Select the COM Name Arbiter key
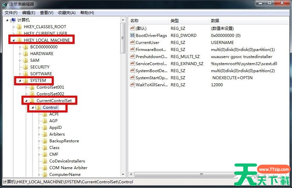Image resolution: width=292 pixels, height=188 pixels. click(x=68, y=168)
